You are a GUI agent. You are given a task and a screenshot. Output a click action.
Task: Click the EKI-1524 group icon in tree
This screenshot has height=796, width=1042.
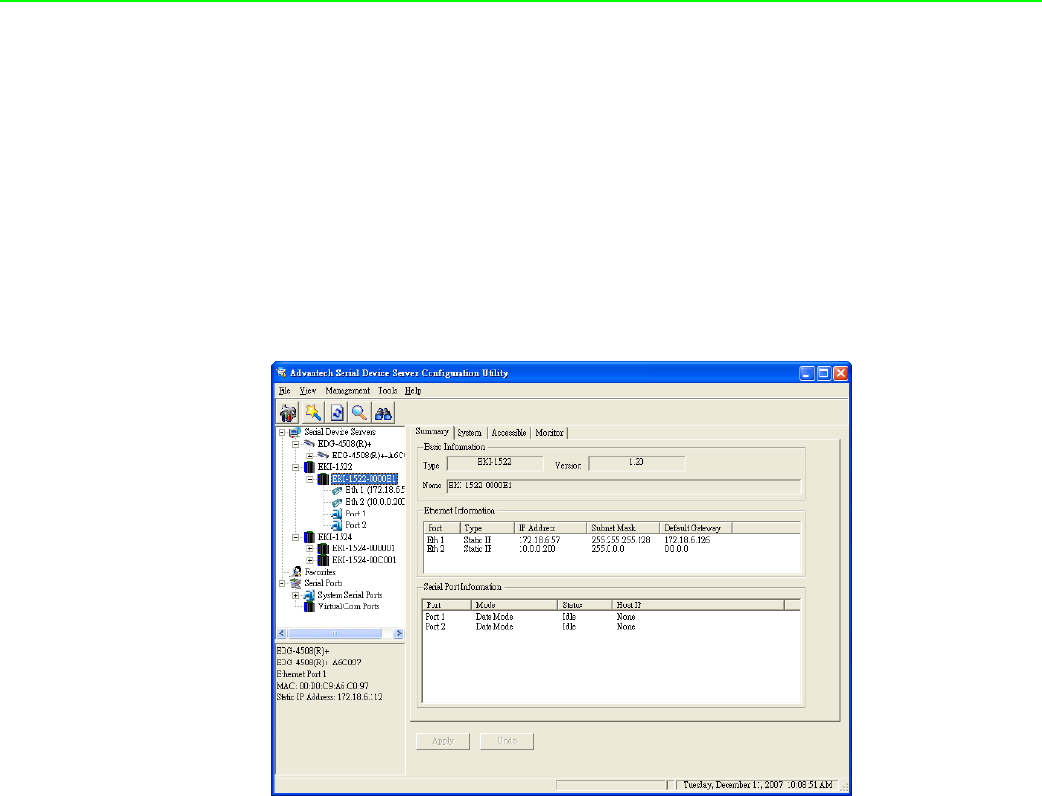(309, 537)
